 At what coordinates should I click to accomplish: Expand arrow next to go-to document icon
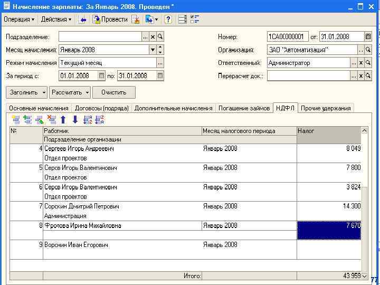click(156, 20)
